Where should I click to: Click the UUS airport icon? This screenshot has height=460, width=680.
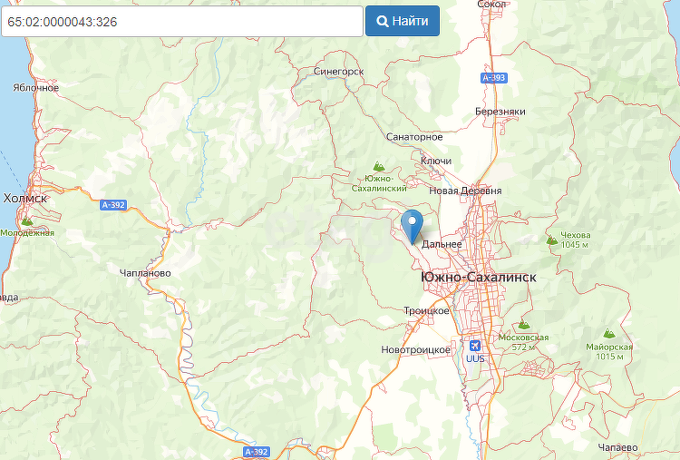[475, 346]
